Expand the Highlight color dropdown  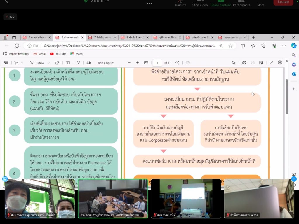click(x=22, y=63)
